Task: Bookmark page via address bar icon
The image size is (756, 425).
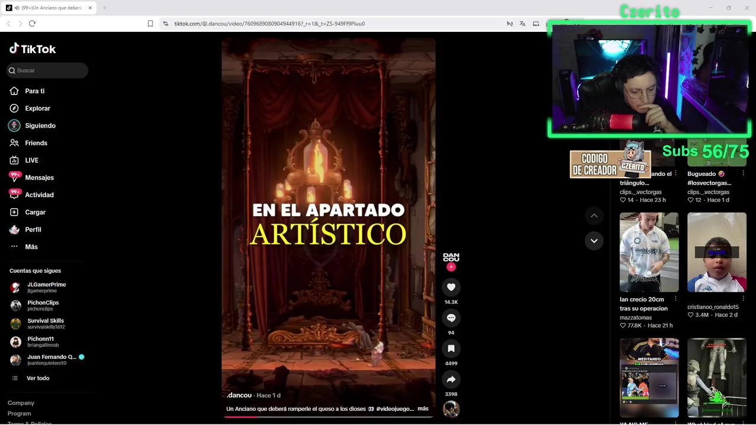Action: [150, 24]
